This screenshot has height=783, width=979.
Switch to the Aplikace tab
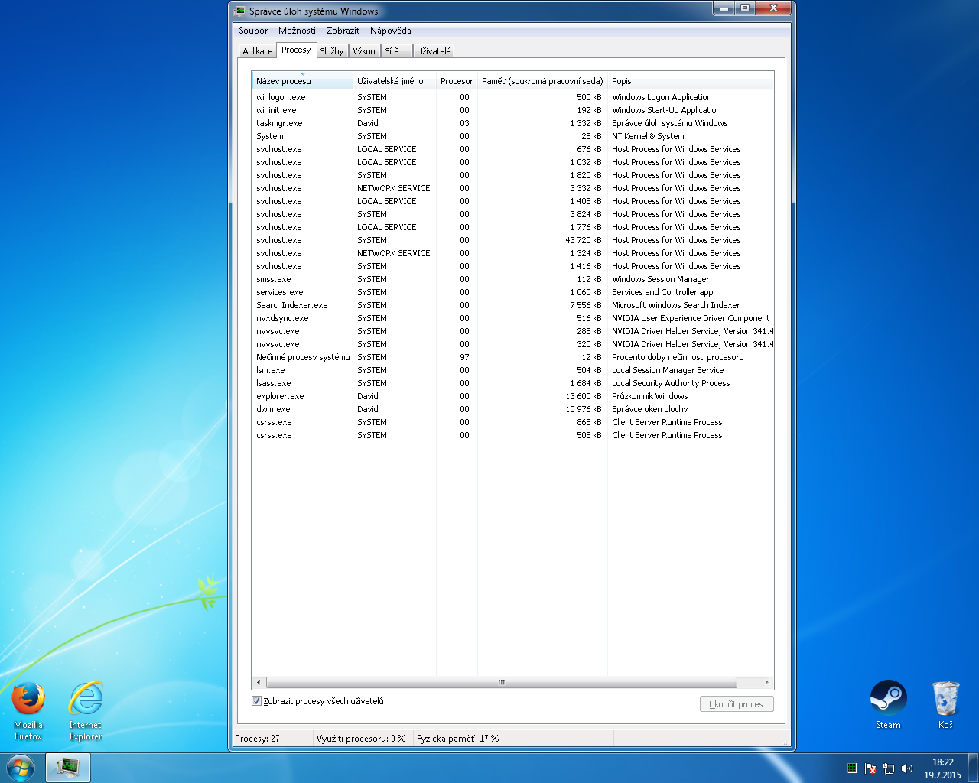[x=258, y=51]
